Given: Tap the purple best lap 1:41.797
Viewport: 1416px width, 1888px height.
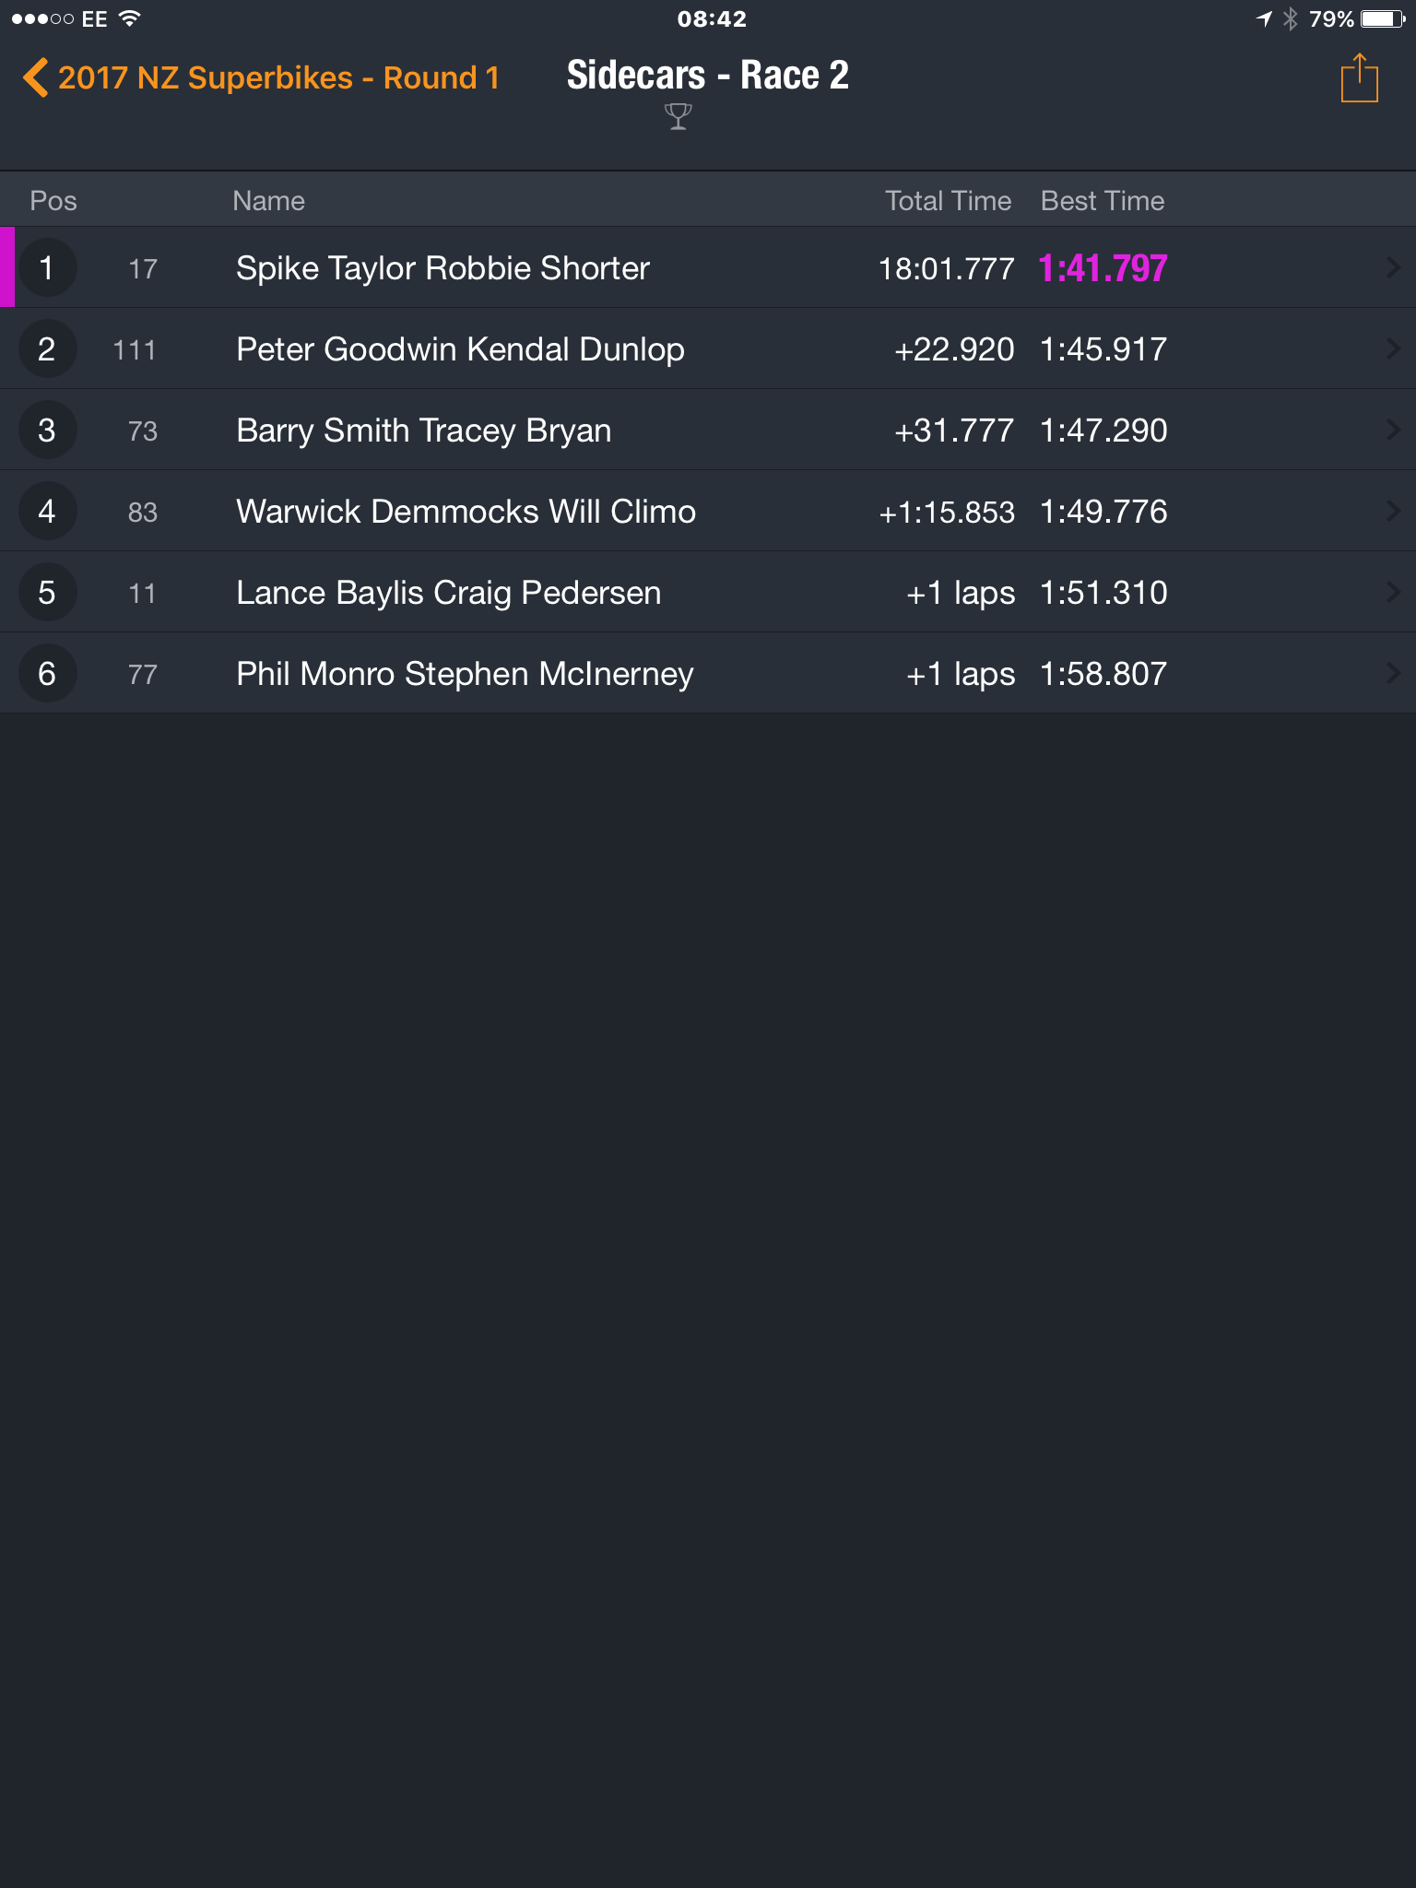Looking at the screenshot, I should pyautogui.click(x=1103, y=268).
